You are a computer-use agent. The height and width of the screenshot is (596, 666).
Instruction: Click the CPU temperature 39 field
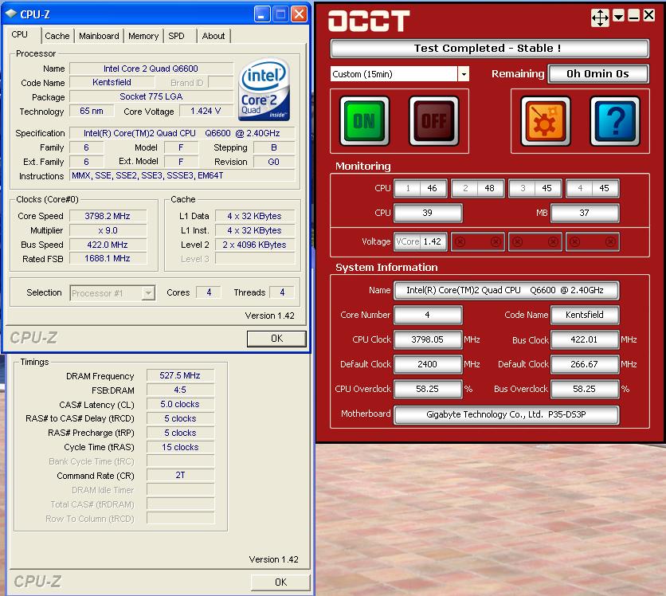[428, 213]
